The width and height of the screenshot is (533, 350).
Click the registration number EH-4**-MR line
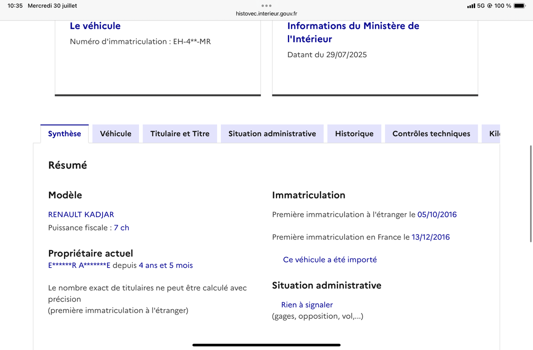140,42
